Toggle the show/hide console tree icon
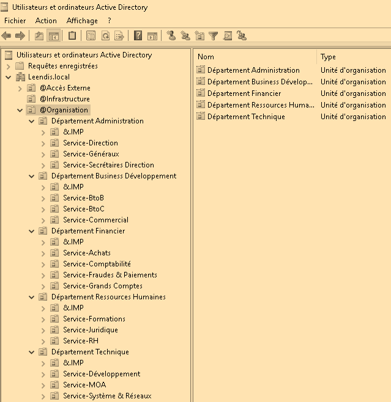391x402 pixels. [54, 35]
